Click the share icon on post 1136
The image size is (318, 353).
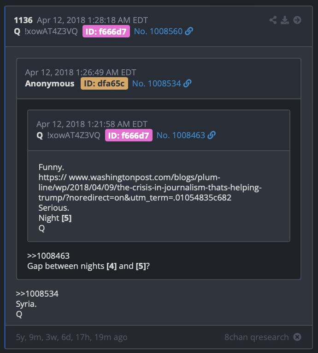coord(273,20)
